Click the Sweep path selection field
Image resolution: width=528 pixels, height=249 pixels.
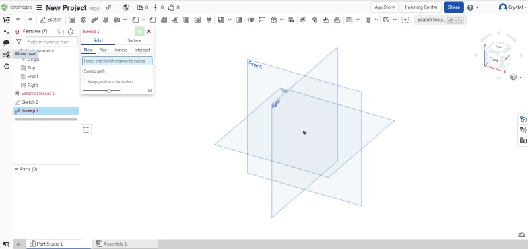click(x=117, y=71)
